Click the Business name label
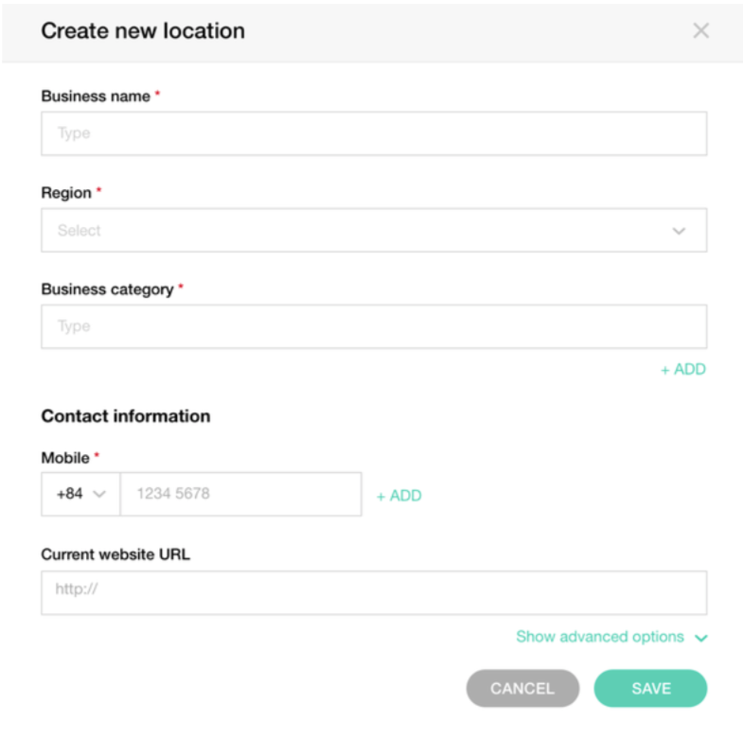 pos(96,96)
